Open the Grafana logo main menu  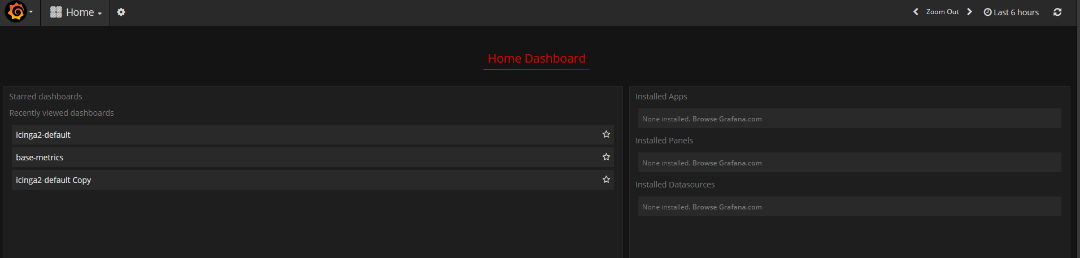click(x=16, y=12)
